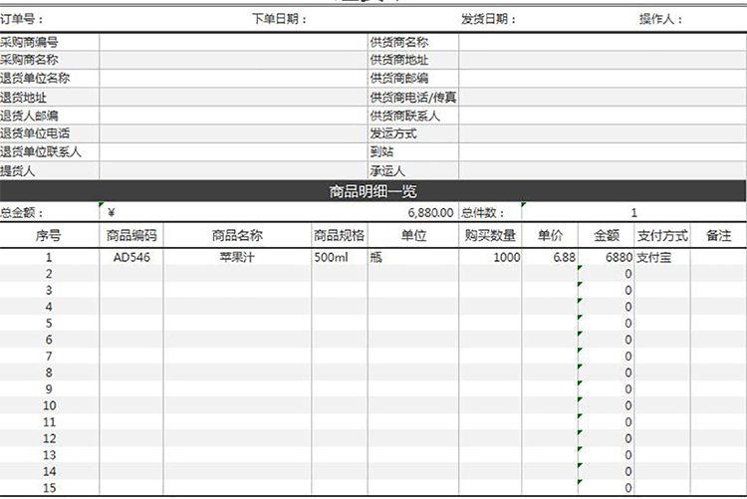Select the 到站 label cell
The height and width of the screenshot is (499, 747).
(x=413, y=152)
